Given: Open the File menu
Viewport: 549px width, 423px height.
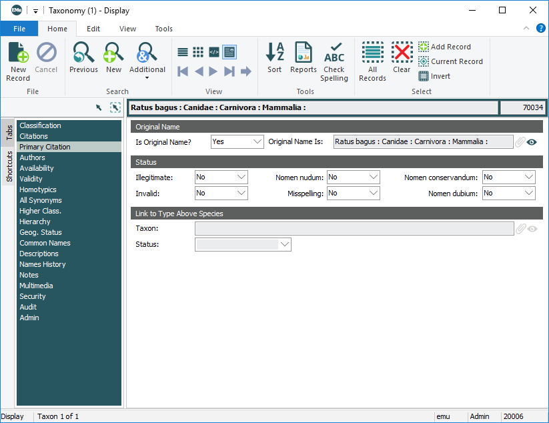Looking at the screenshot, I should coord(19,29).
